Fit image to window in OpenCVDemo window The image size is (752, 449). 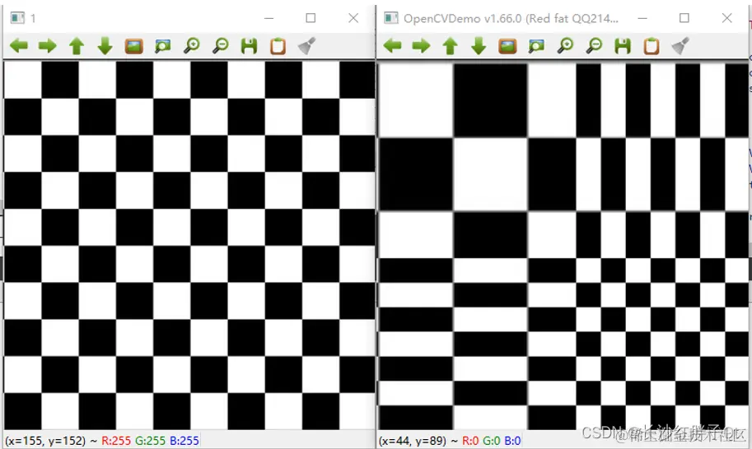click(536, 46)
